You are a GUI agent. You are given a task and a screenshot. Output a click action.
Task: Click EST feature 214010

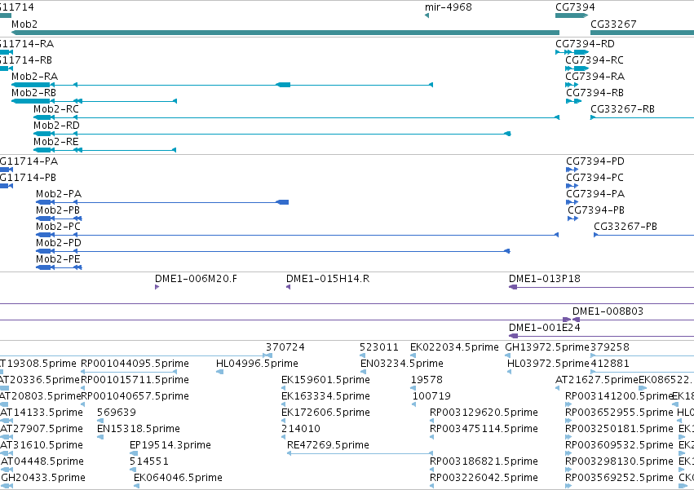coord(284,437)
